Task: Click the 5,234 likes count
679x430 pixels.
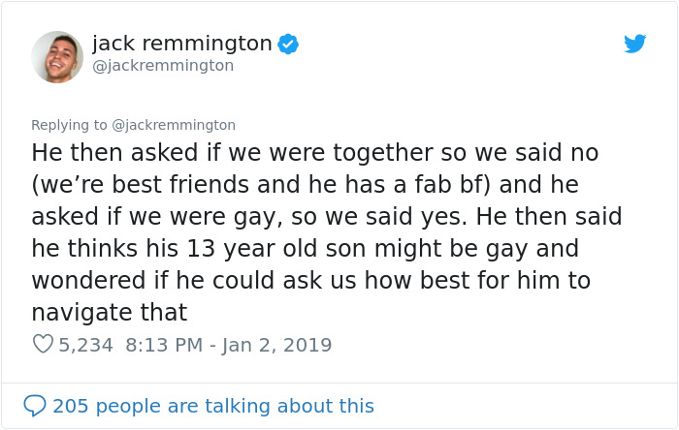Action: pos(86,344)
